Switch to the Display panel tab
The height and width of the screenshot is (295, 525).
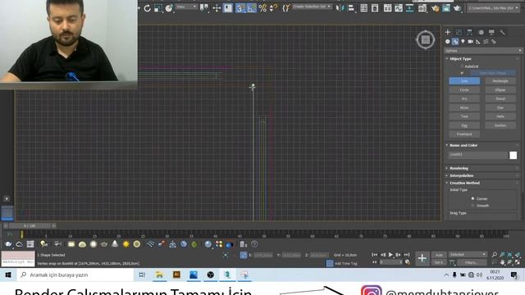[x=491, y=32]
